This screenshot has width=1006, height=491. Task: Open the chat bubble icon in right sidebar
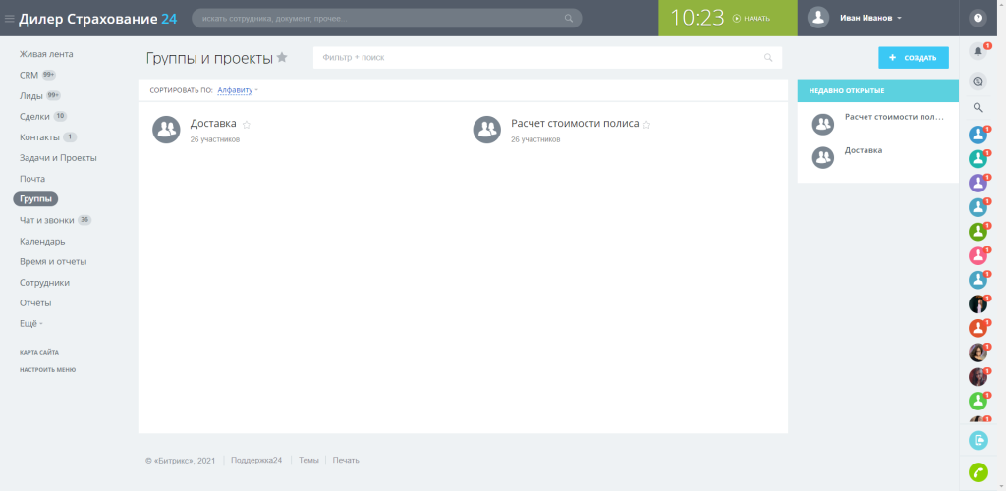click(x=978, y=82)
